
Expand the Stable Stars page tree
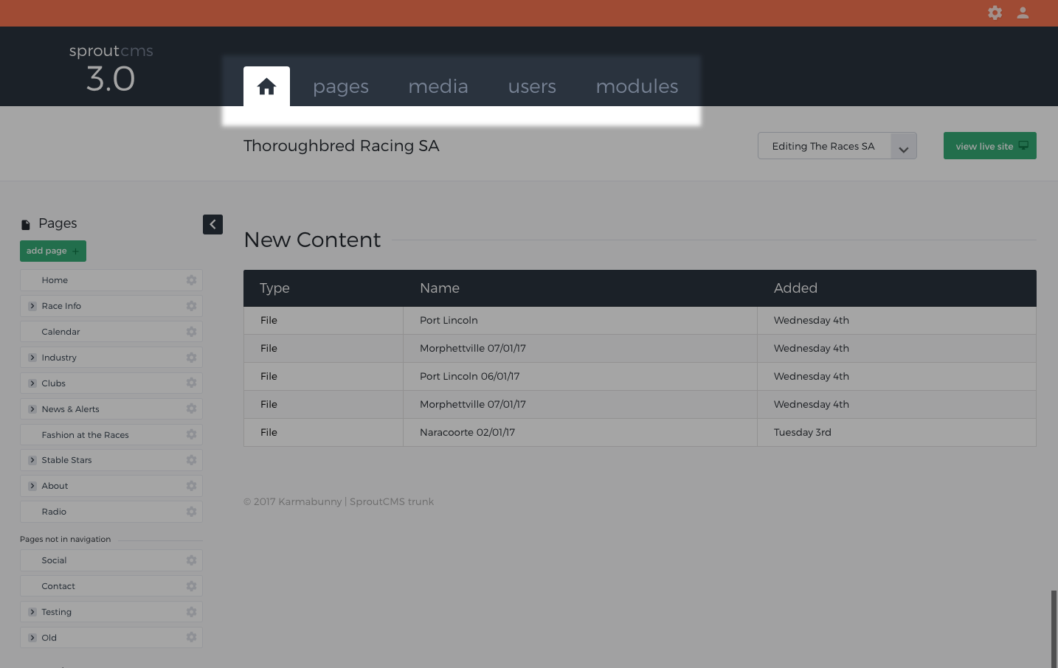pyautogui.click(x=32, y=460)
